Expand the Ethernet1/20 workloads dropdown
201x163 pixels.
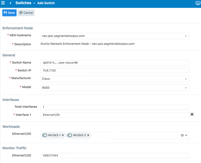pyautogui.click(x=186, y=135)
